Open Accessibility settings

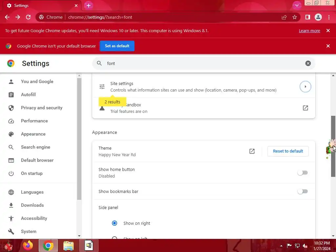(x=34, y=218)
